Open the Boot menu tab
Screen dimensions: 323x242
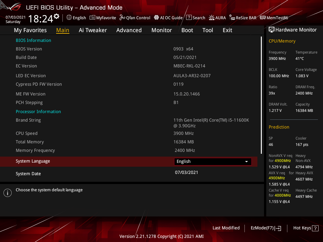(187, 30)
